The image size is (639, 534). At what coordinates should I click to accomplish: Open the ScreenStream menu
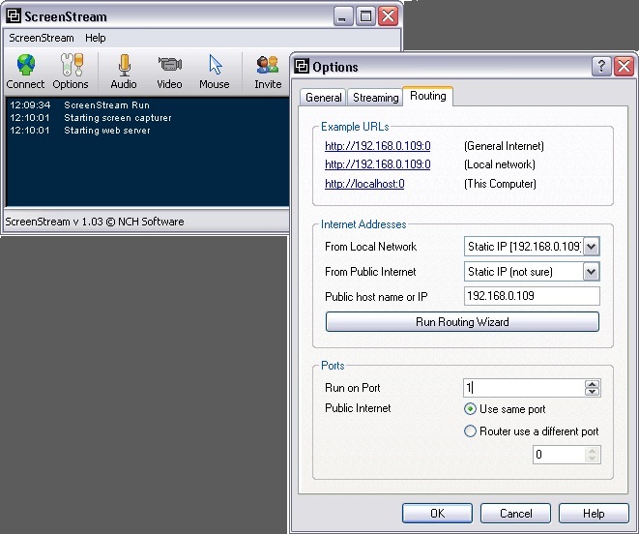pos(42,38)
